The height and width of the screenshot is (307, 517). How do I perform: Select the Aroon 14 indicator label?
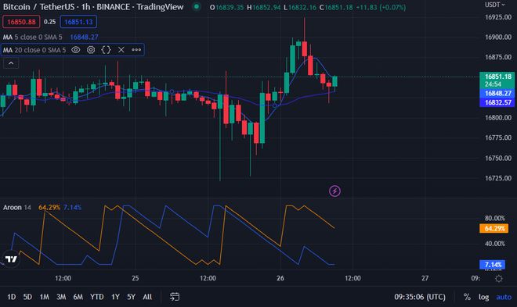16,208
